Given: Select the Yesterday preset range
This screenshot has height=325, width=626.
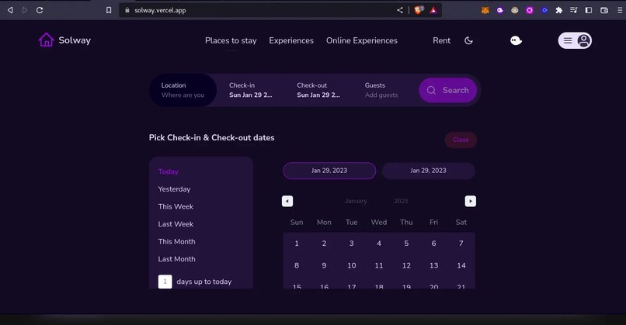Looking at the screenshot, I should (174, 189).
